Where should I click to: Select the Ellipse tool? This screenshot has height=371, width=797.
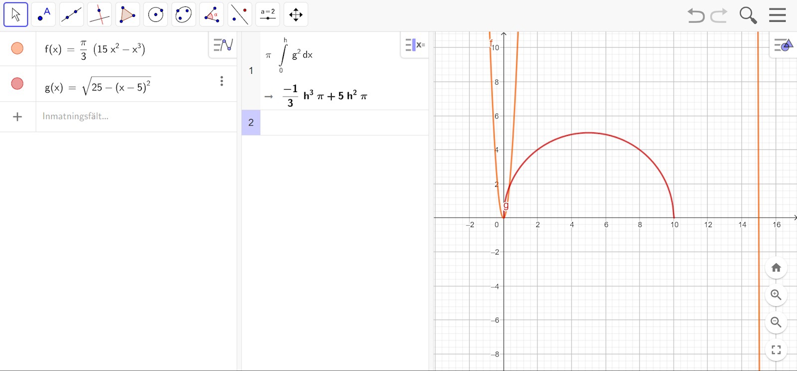pyautogui.click(x=183, y=14)
